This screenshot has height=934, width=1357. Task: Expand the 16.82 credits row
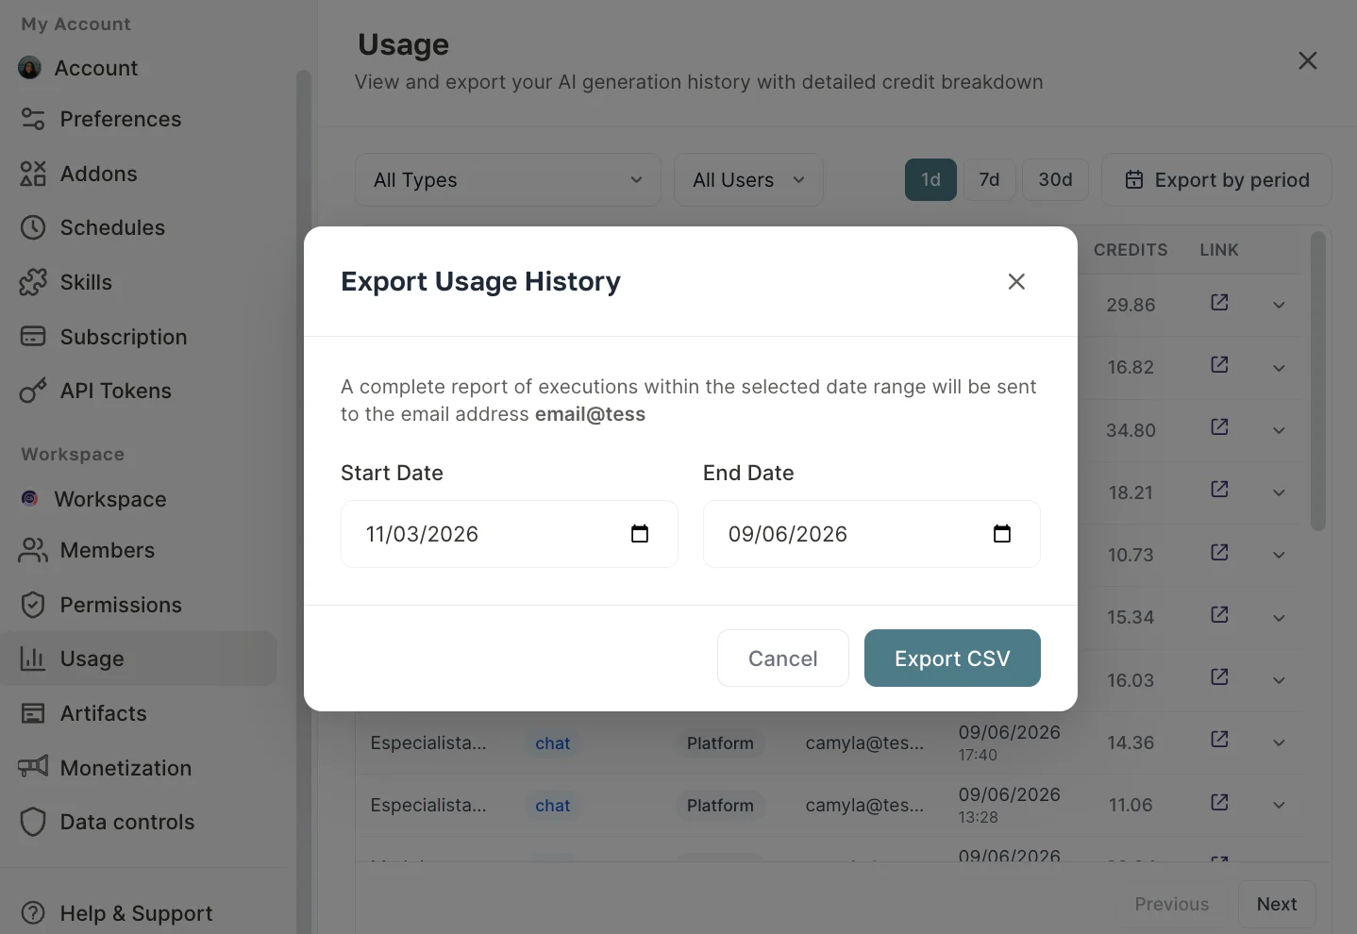coord(1279,368)
